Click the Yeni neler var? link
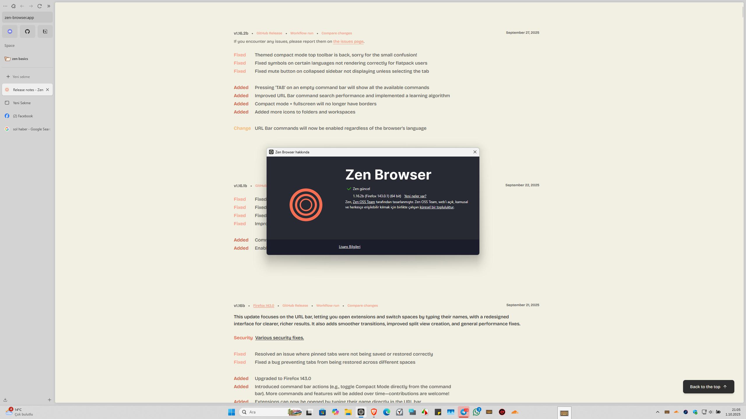 coord(415,196)
